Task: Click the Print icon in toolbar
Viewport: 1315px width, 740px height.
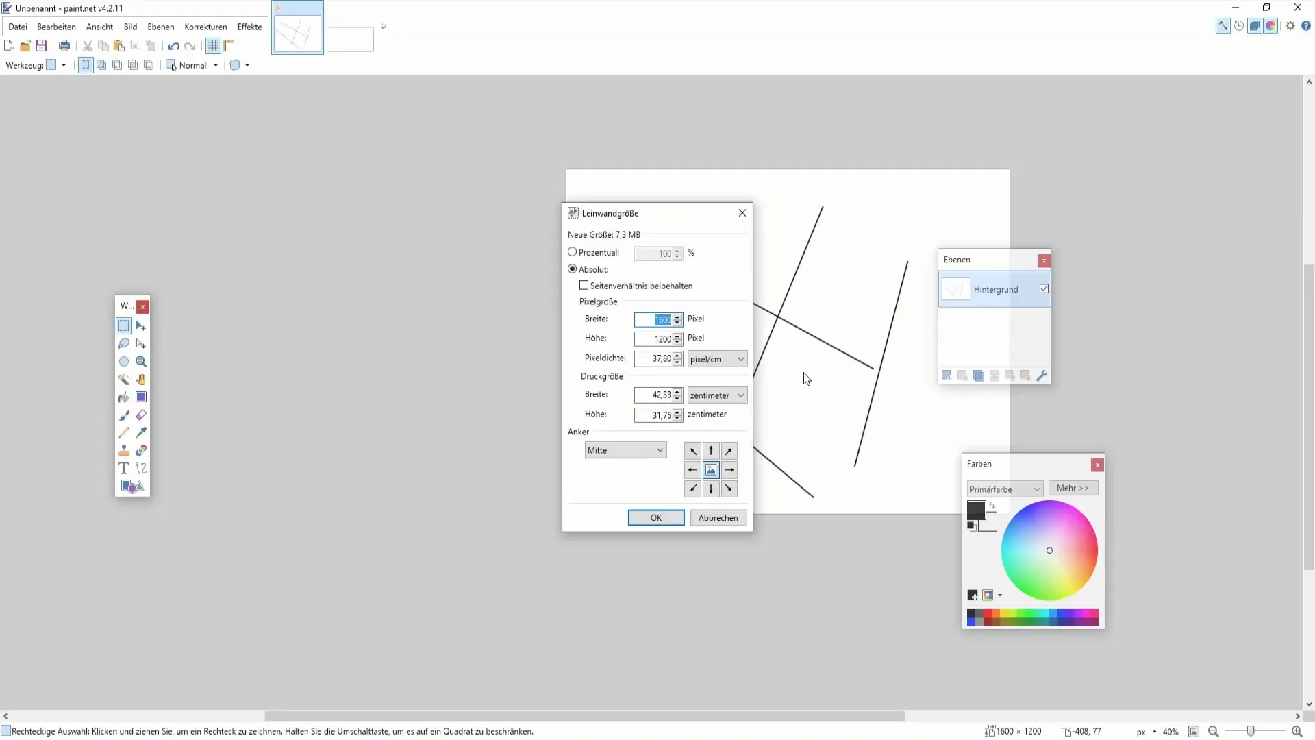Action: [x=64, y=46]
